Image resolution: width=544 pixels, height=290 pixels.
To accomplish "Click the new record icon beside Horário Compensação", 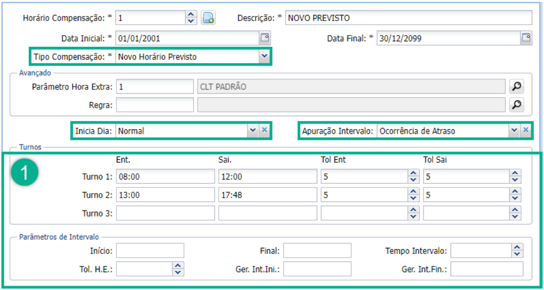I will coord(208,18).
